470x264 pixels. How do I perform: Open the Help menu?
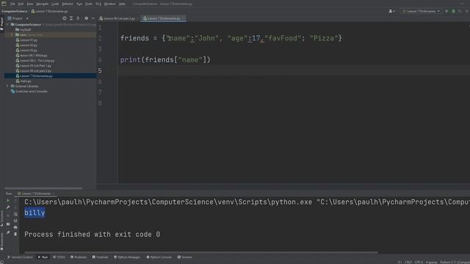(122, 4)
